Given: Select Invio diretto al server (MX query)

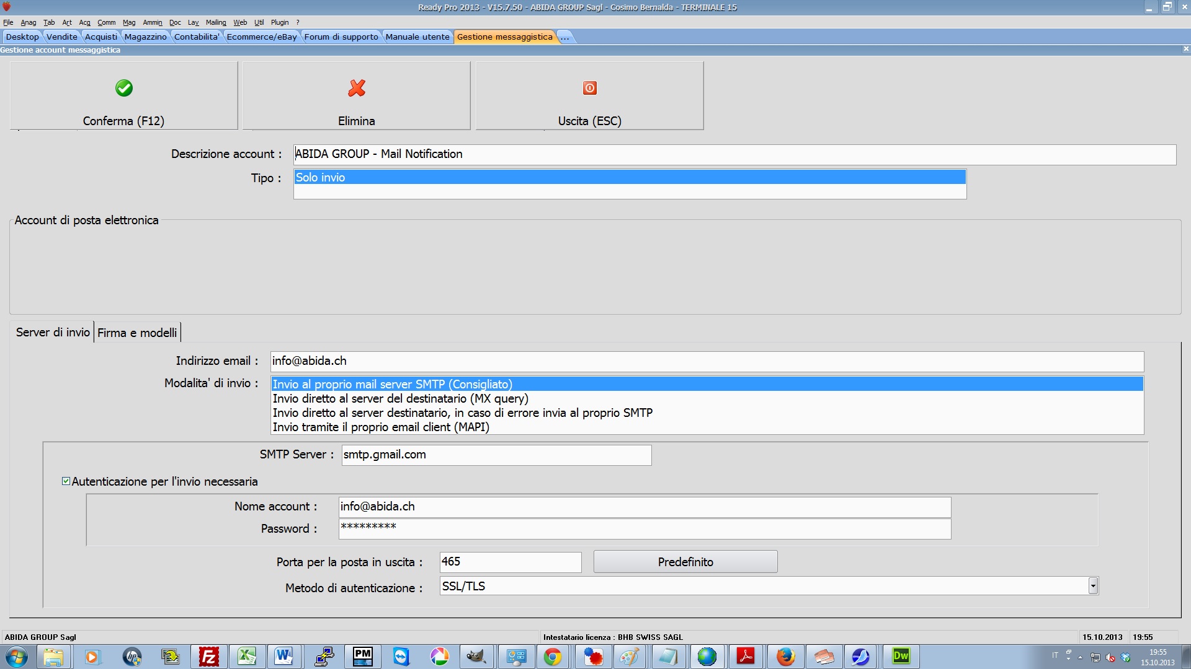Looking at the screenshot, I should (x=707, y=398).
